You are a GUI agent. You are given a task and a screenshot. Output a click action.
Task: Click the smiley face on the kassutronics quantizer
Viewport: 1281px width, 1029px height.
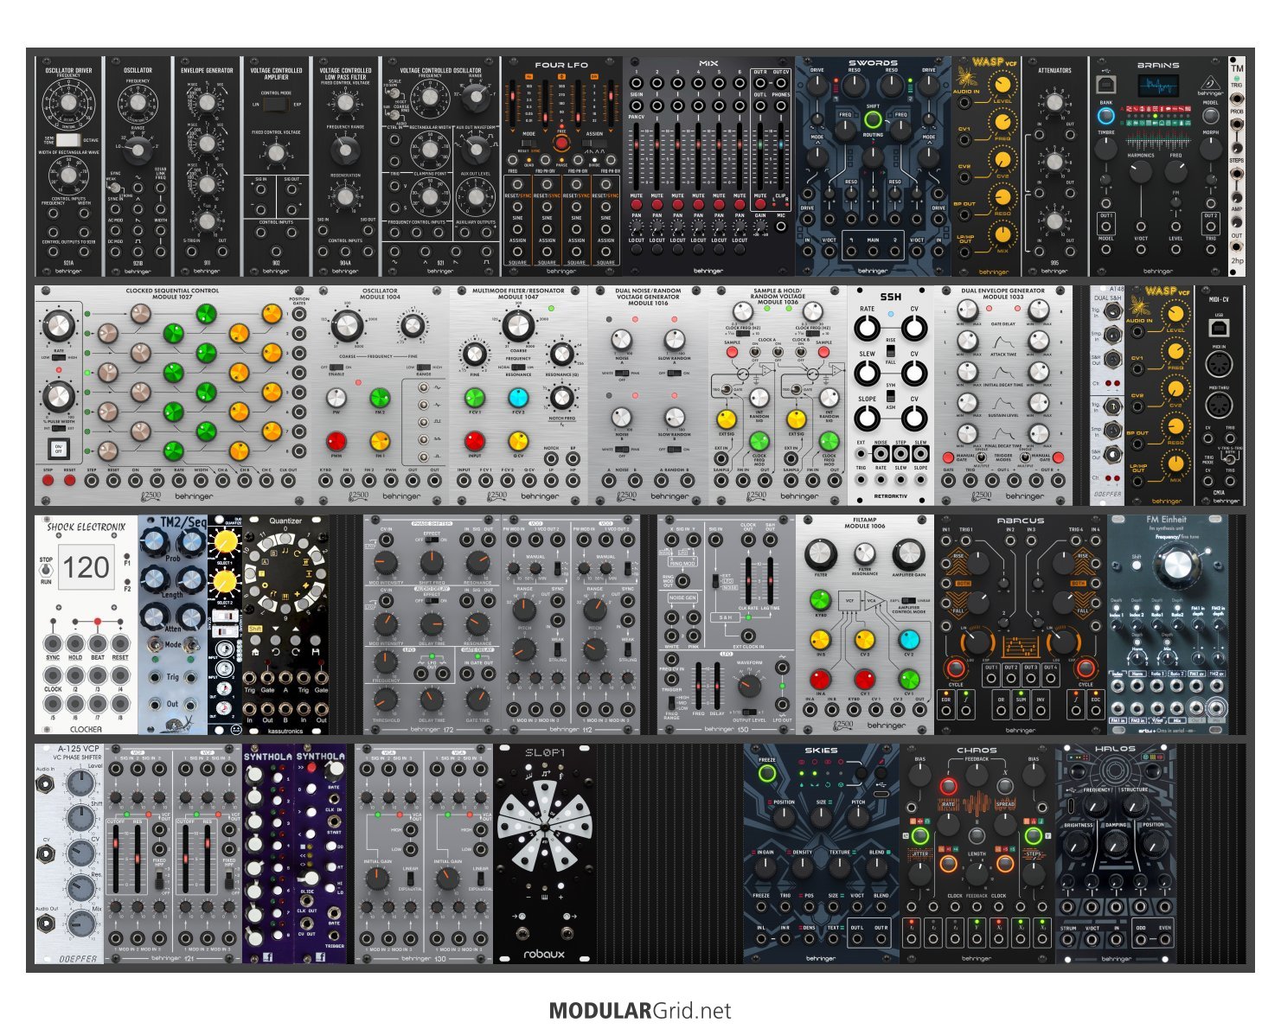[236, 729]
